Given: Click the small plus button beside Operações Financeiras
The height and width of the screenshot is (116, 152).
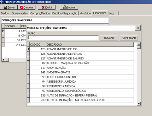Looking at the screenshot, I should click(113, 20).
